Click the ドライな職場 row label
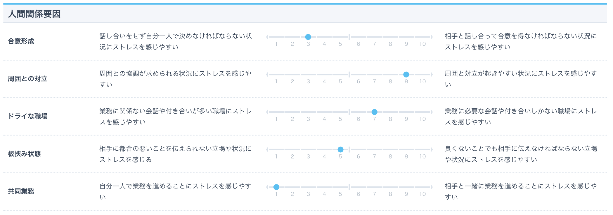Screen dimensions: 613x215 click(x=27, y=116)
